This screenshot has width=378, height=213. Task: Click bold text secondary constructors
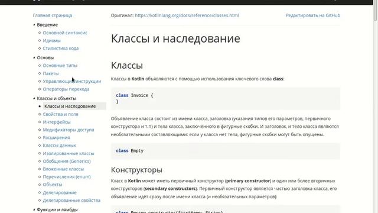170,188
